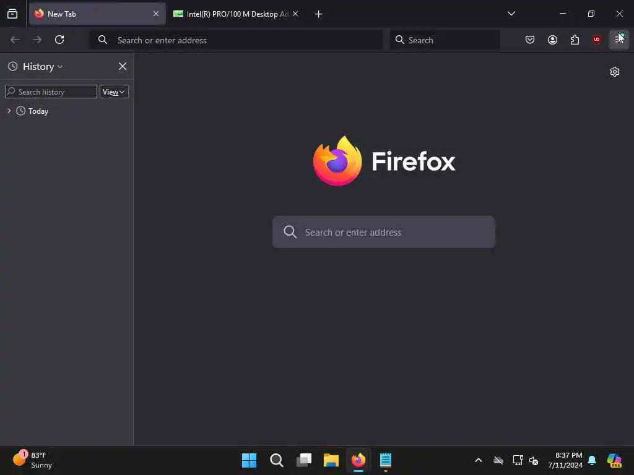Expand the Today history folder
The width and height of the screenshot is (634, 475).
tap(9, 111)
